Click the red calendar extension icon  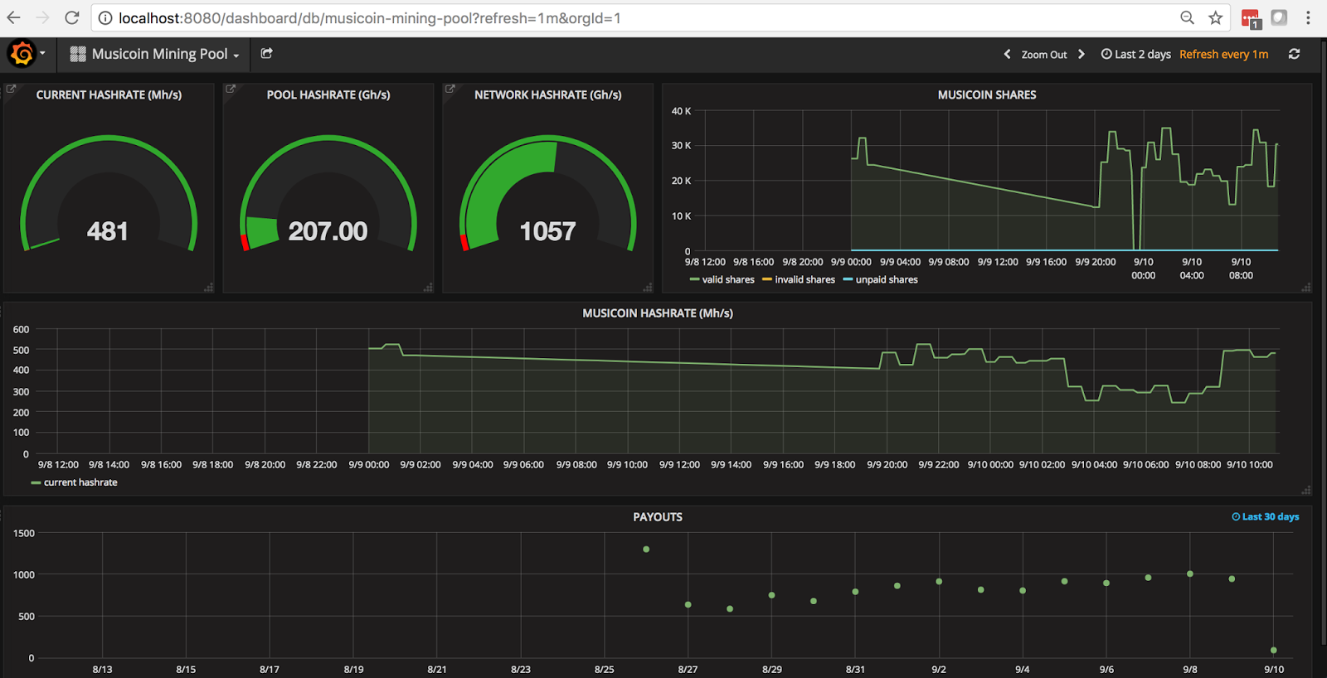pyautogui.click(x=1251, y=18)
